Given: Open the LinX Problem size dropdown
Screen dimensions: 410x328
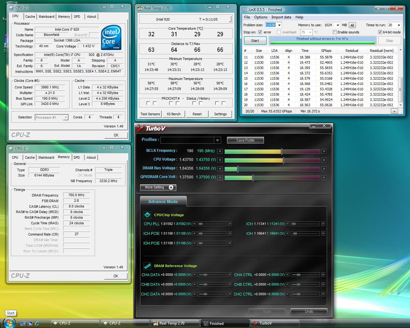Looking at the screenshot, I should (x=279, y=25).
